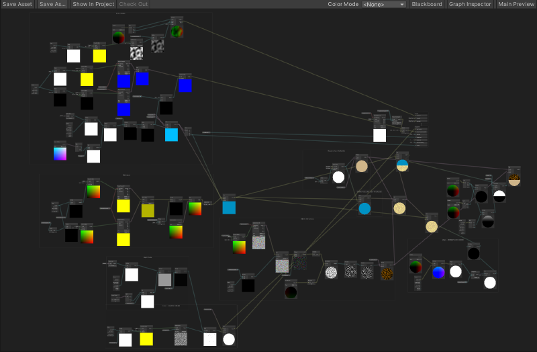Select the large teal square node preview

point(229,208)
